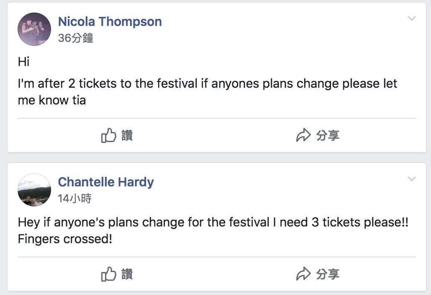Image resolution: width=431 pixels, height=295 pixels.
Task: Click the 分享 label under Chantelle's post
Action: click(328, 274)
